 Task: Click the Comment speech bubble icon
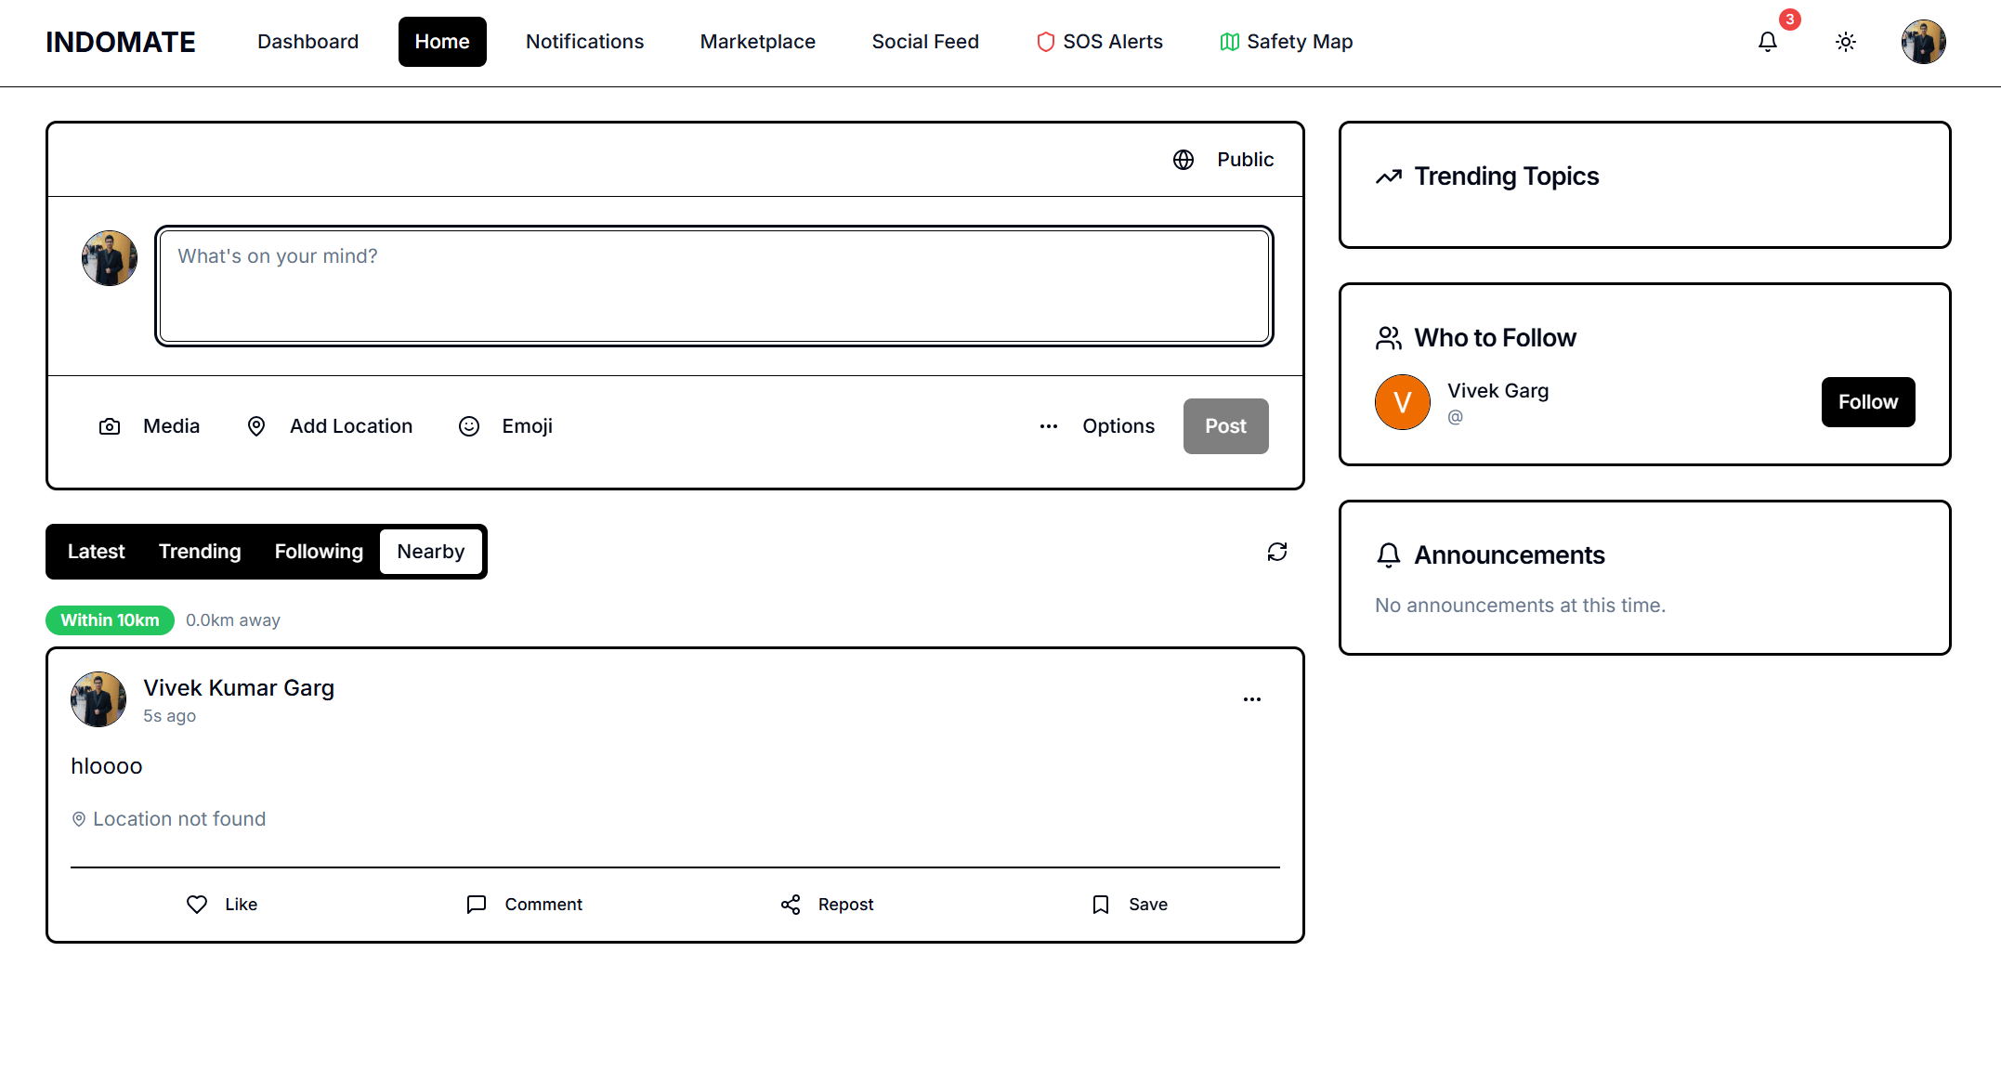click(477, 905)
